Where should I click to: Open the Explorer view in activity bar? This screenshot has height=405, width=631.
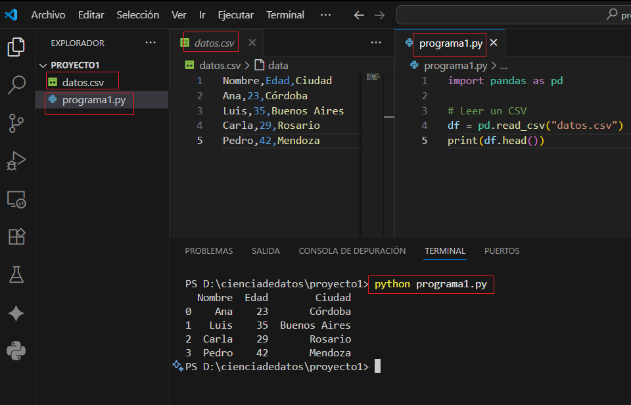coord(16,47)
